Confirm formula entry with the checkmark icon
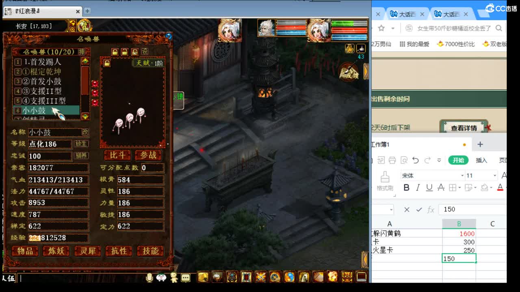 point(419,209)
